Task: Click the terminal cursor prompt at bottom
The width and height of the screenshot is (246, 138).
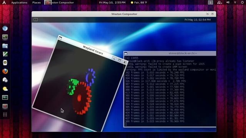Action: coord(126,124)
